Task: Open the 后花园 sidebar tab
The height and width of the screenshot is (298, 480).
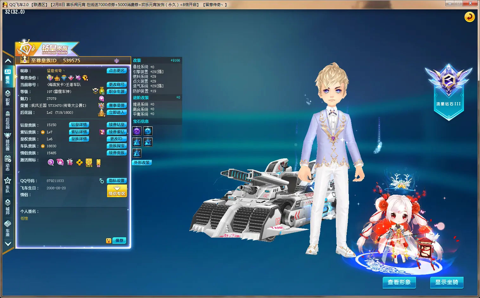Action: click(8, 120)
